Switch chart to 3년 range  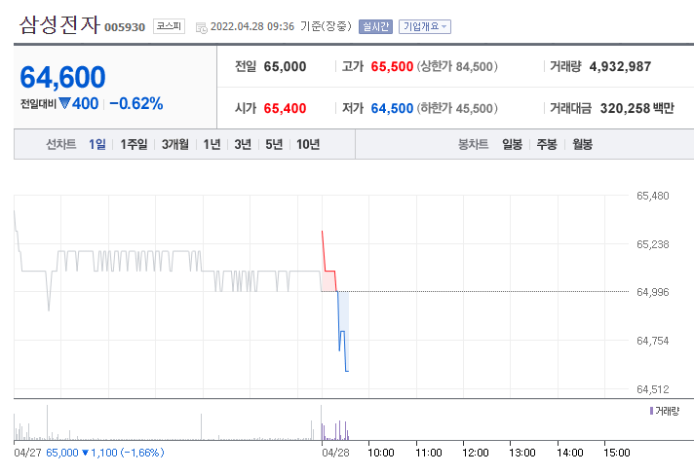[243, 144]
